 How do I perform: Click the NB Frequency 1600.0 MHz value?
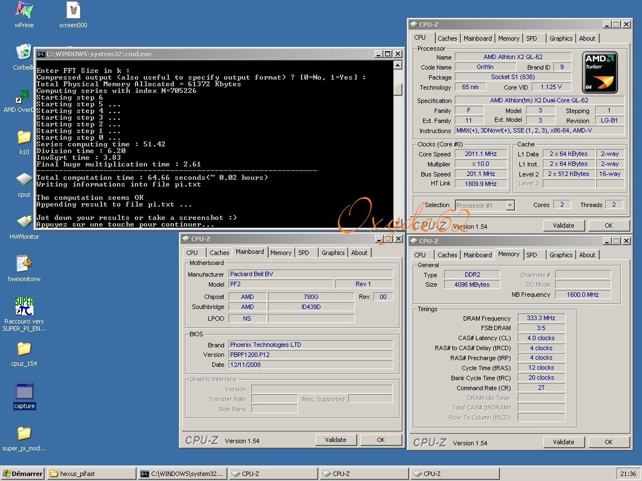582,295
